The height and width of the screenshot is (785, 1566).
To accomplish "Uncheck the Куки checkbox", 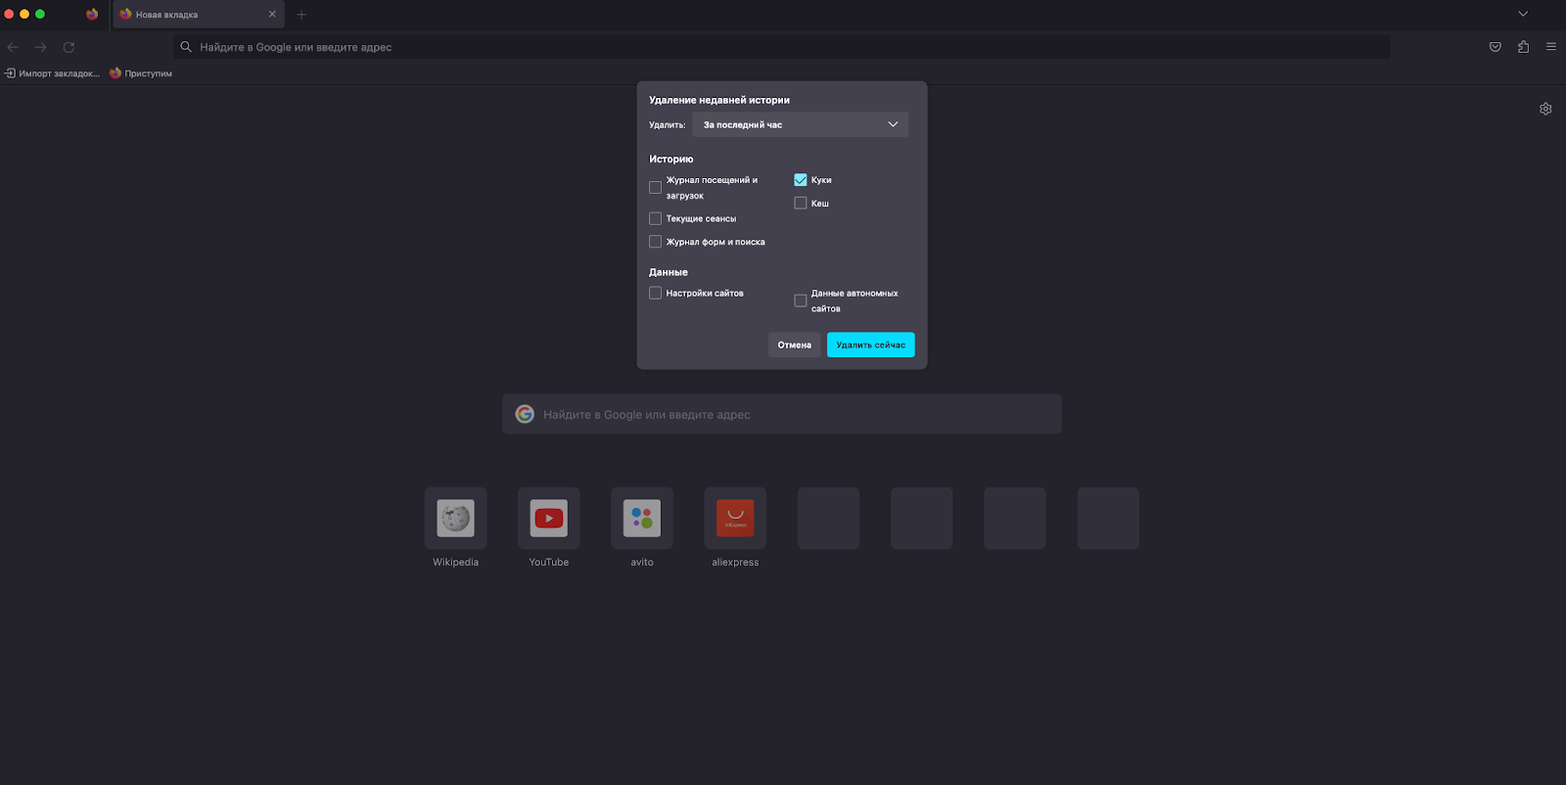I will coord(801,180).
